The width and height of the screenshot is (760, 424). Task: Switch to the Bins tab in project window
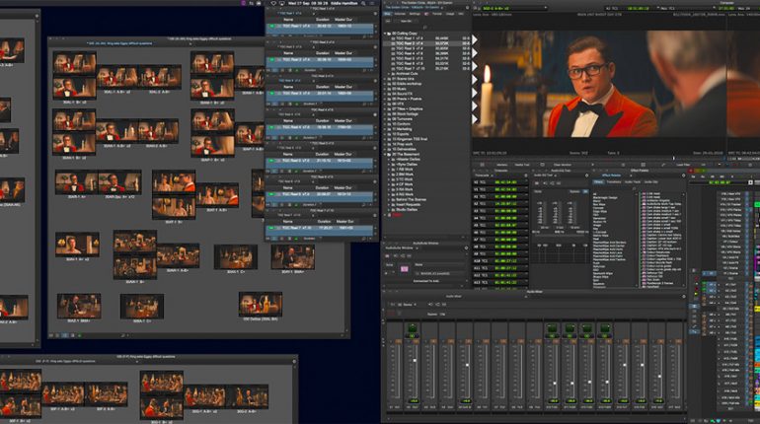387,14
